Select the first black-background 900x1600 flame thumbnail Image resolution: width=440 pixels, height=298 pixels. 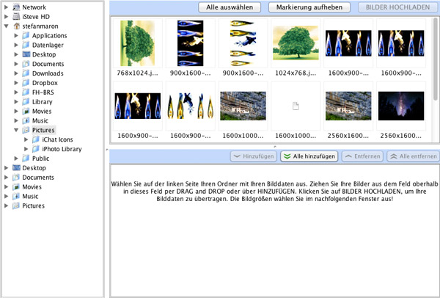click(190, 43)
